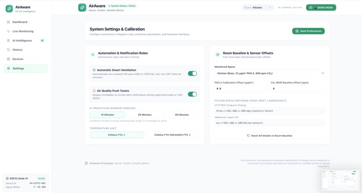
Task: Click the WiFi signal icon near -58 dBm
Action: point(35,187)
